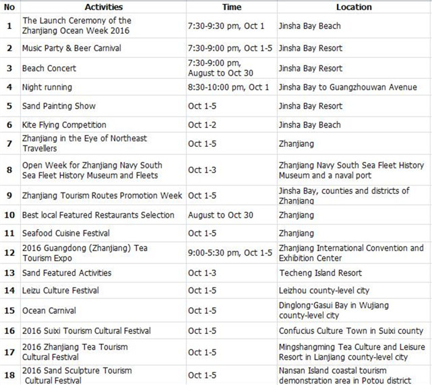Click the Activities column header
432x385 pixels.
pos(103,7)
